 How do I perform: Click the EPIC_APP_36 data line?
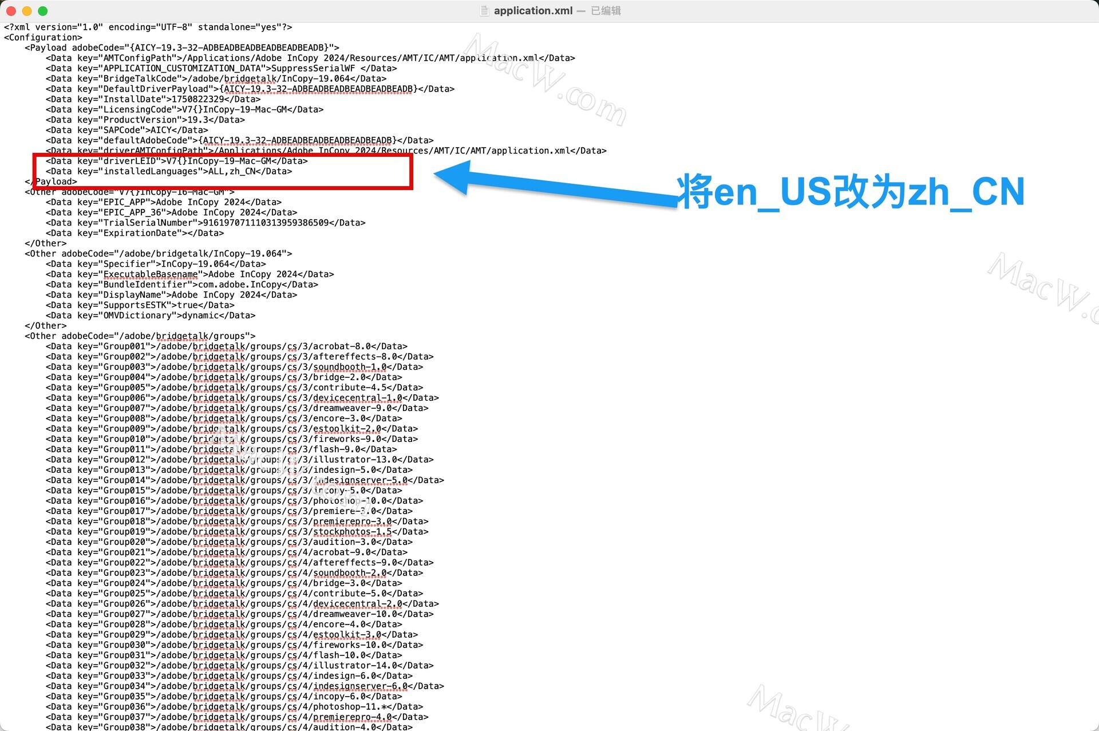[x=172, y=212]
